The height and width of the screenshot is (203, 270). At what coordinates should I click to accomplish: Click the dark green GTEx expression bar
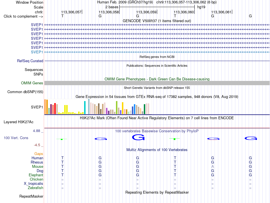pos(144,109)
